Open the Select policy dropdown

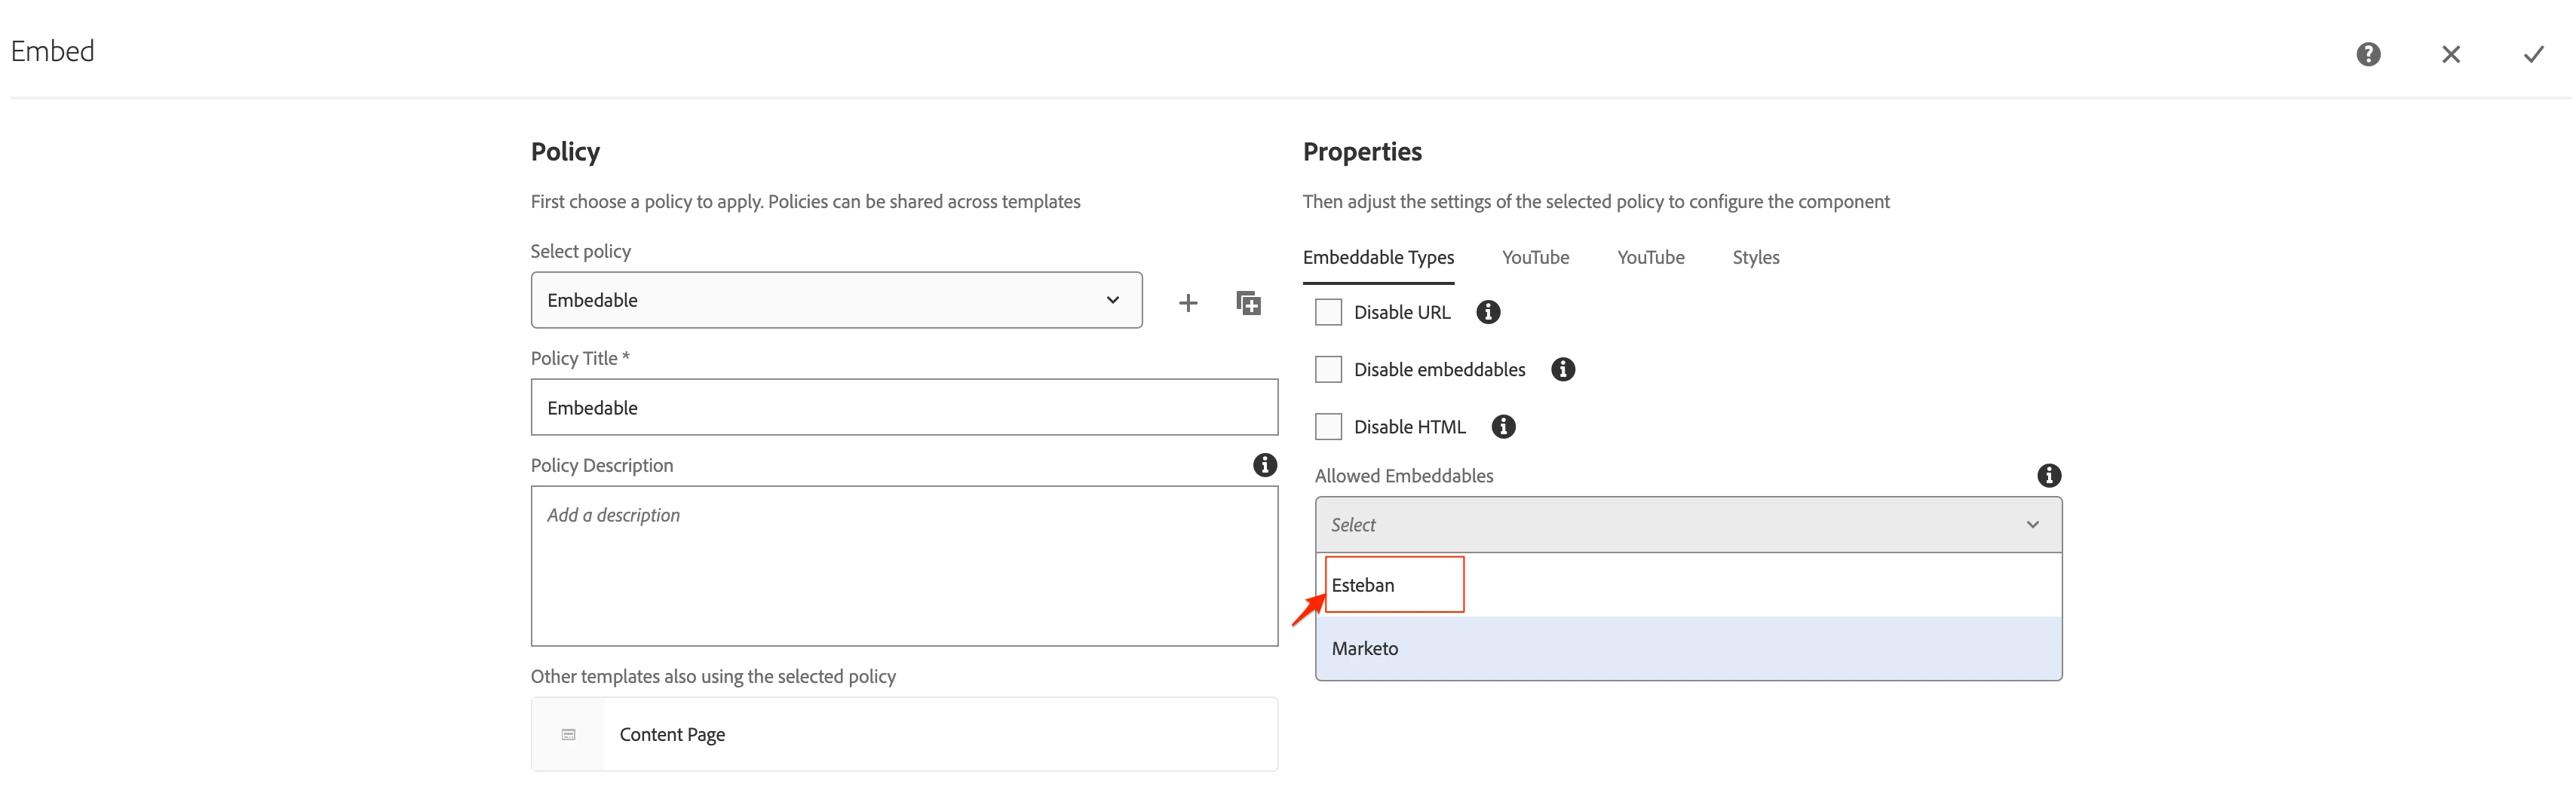(835, 300)
